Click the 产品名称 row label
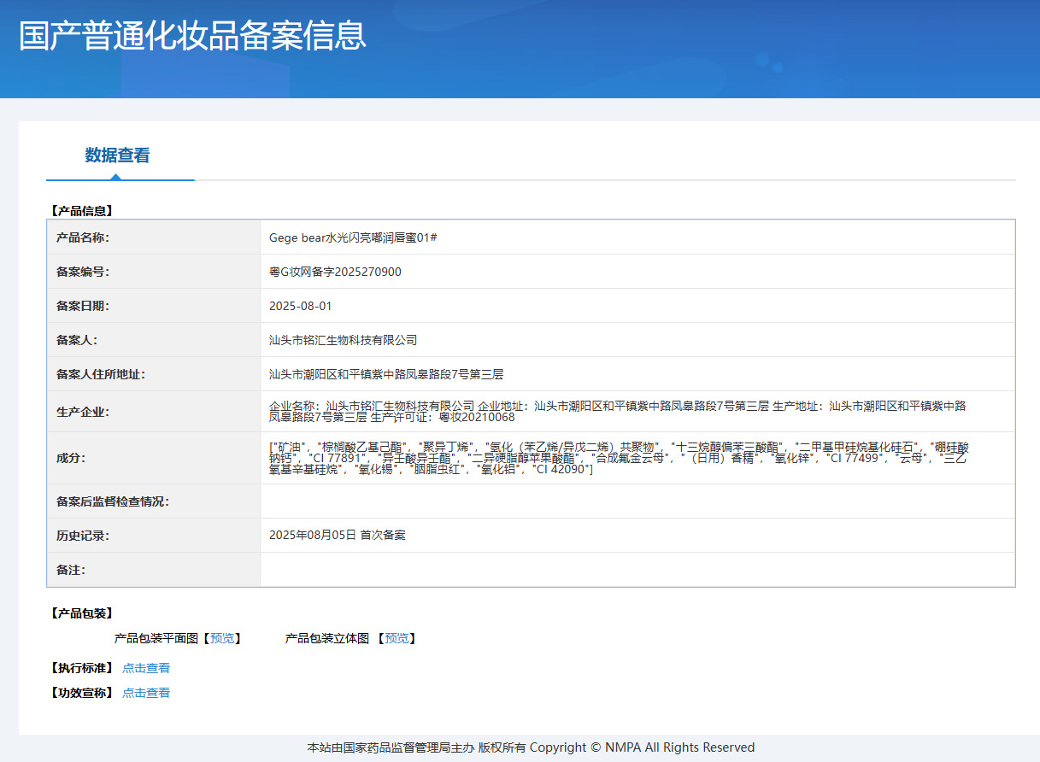 83,237
